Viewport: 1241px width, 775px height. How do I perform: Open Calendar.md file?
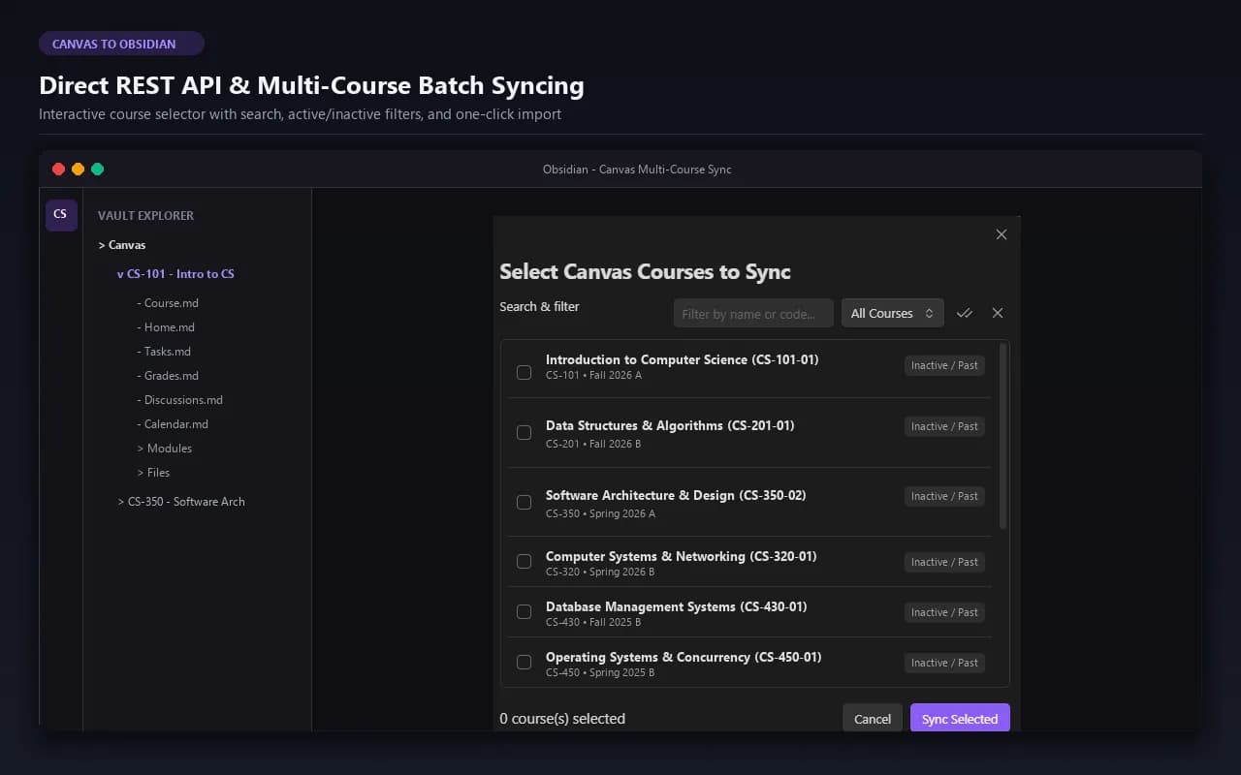pyautogui.click(x=173, y=424)
